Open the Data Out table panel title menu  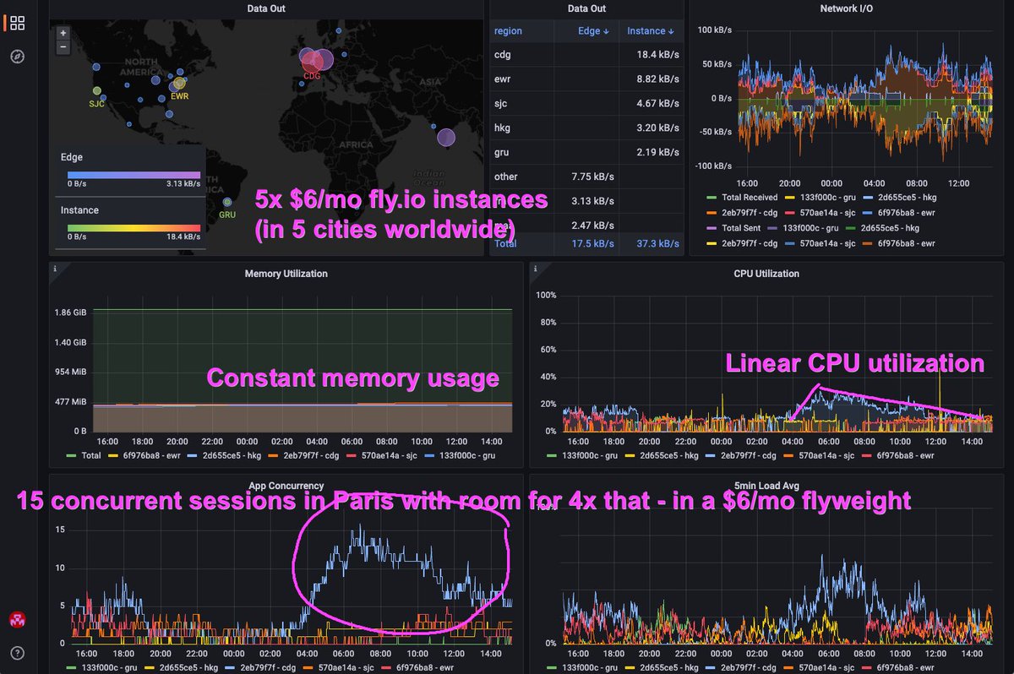click(x=586, y=8)
